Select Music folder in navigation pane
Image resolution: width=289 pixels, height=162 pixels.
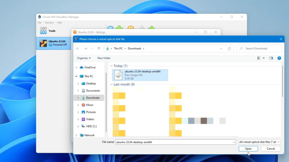89,105
